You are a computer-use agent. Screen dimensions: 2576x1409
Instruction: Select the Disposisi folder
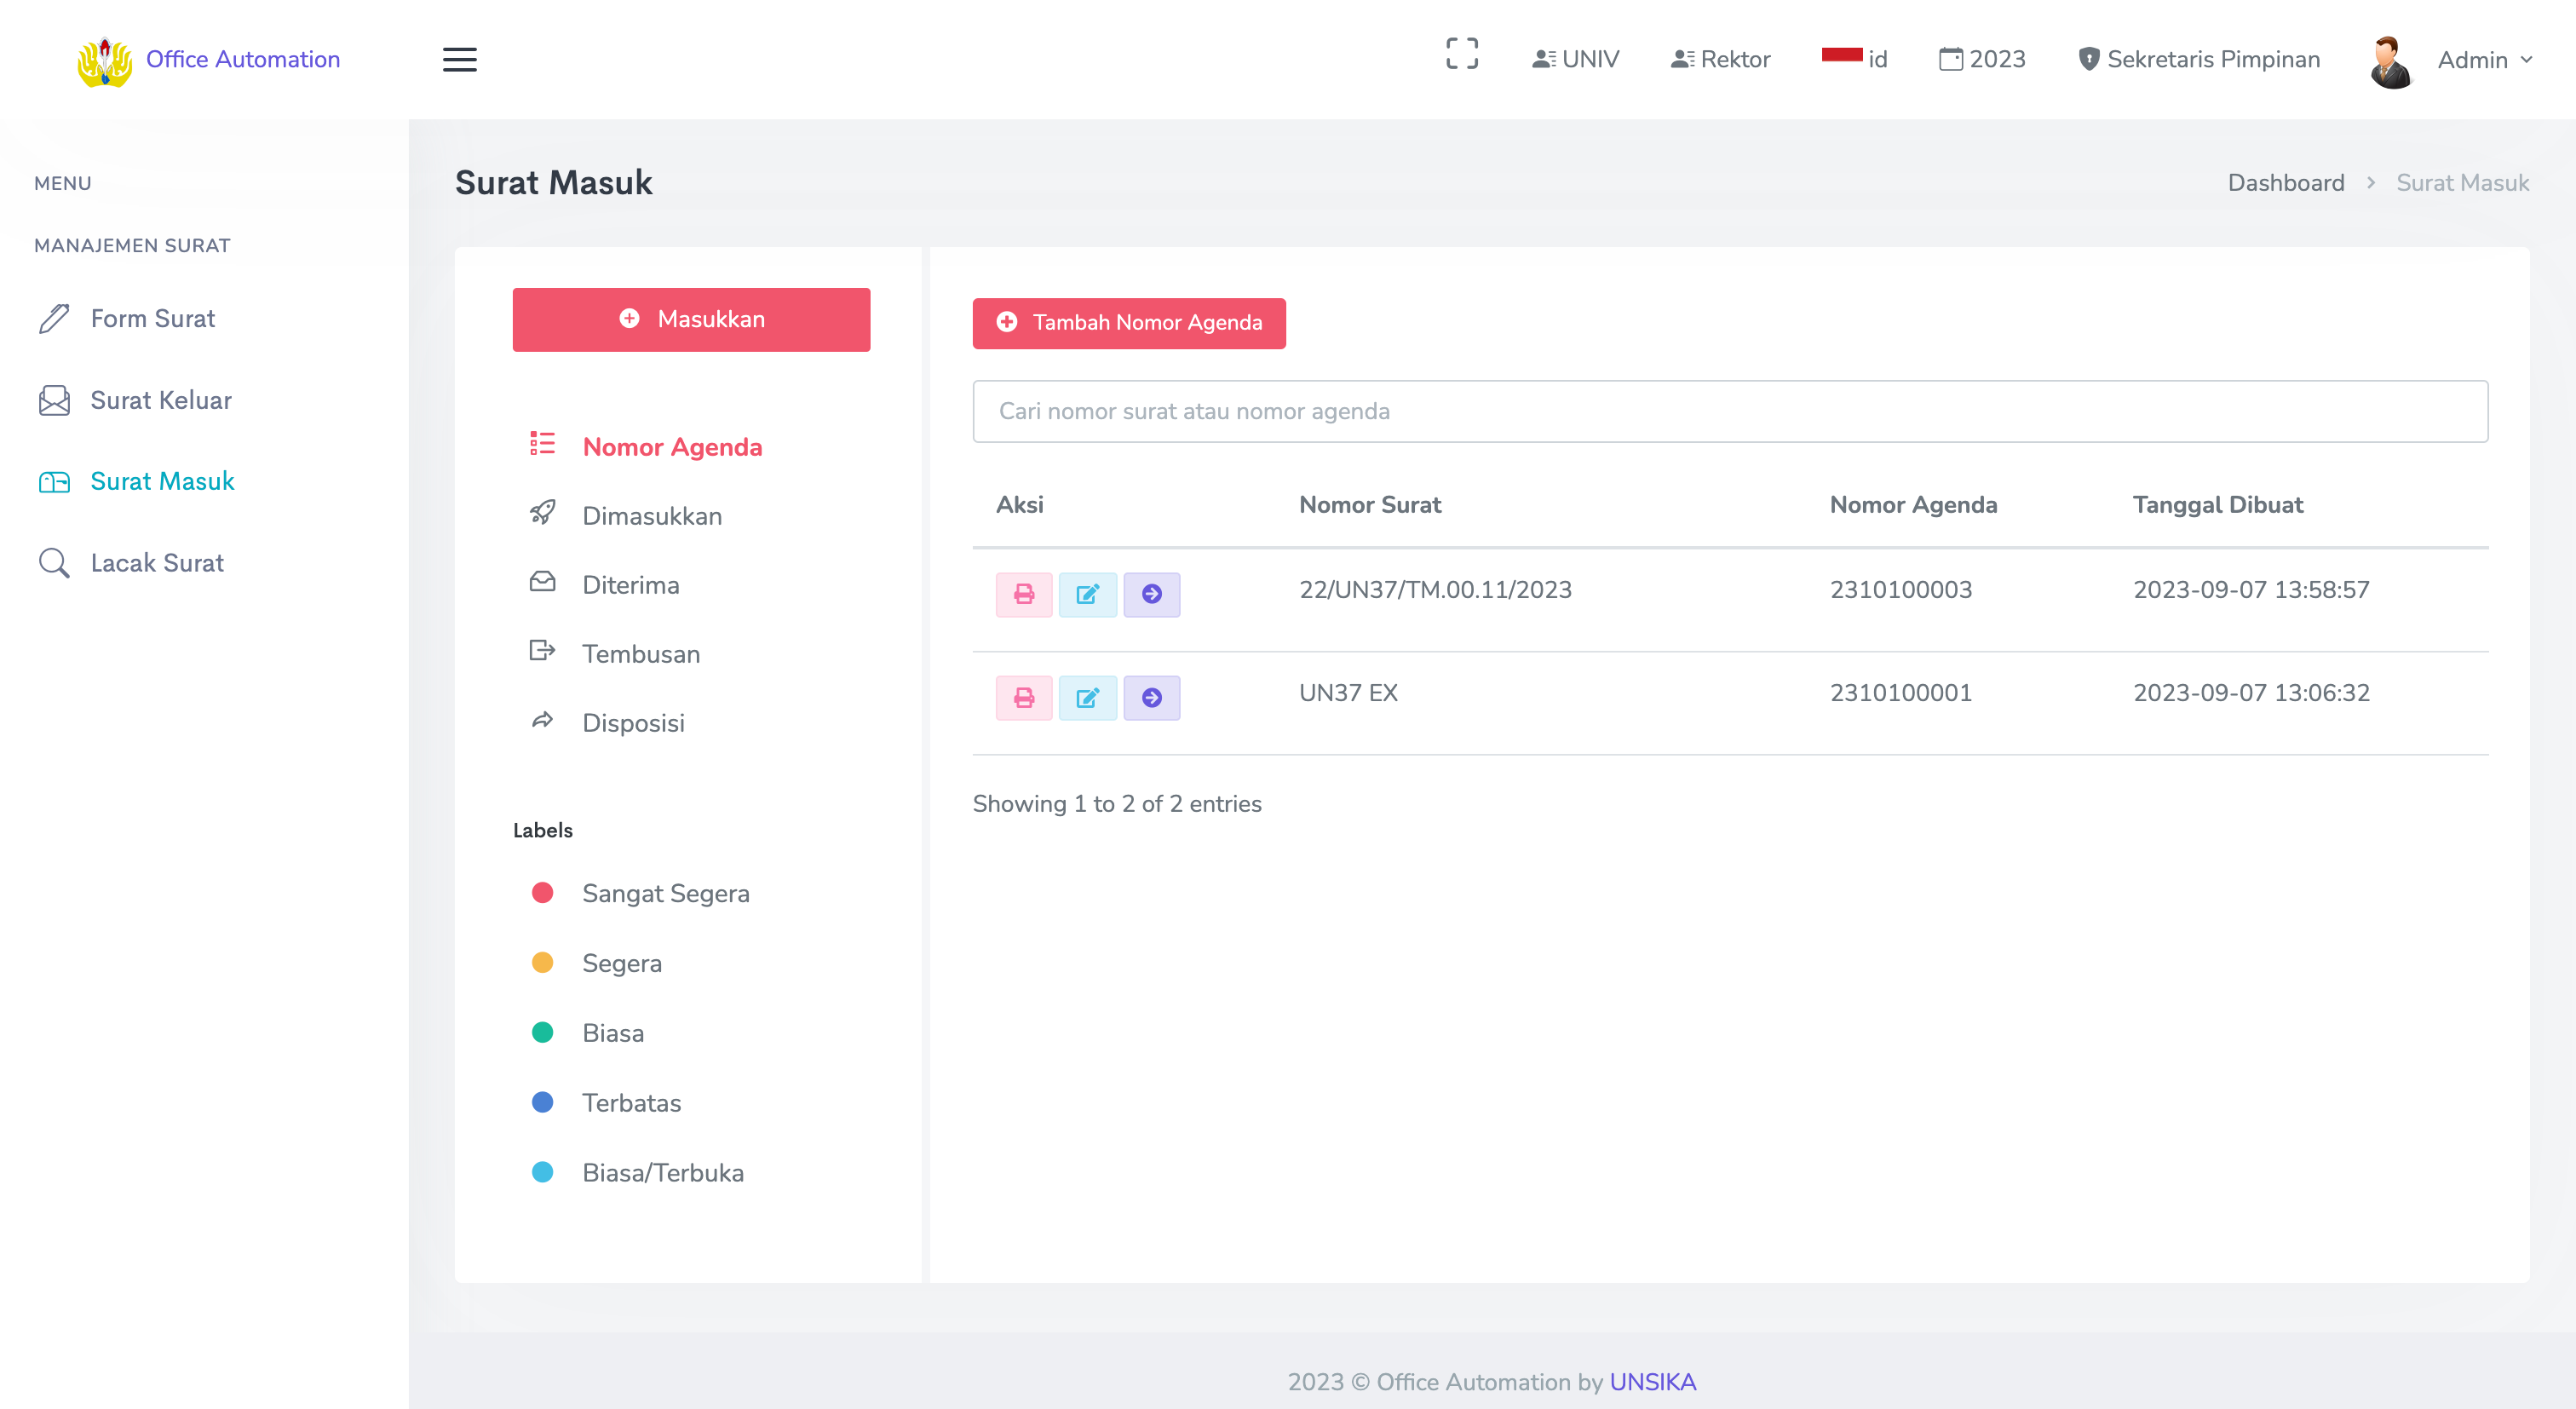633,723
